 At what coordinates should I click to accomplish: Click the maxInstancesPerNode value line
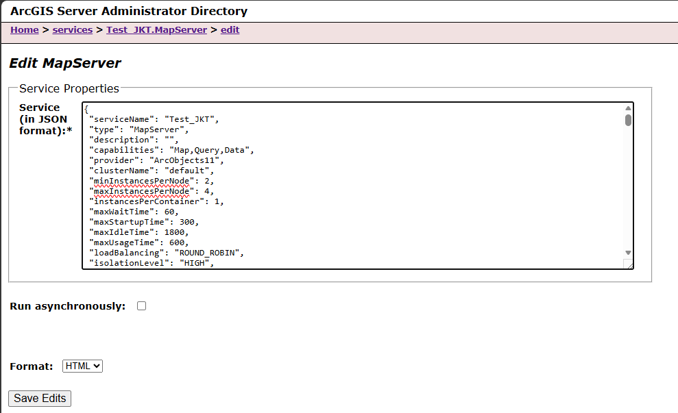[152, 191]
